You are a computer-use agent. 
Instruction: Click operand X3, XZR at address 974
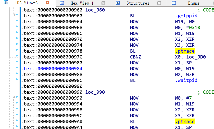click(x=185, y=45)
